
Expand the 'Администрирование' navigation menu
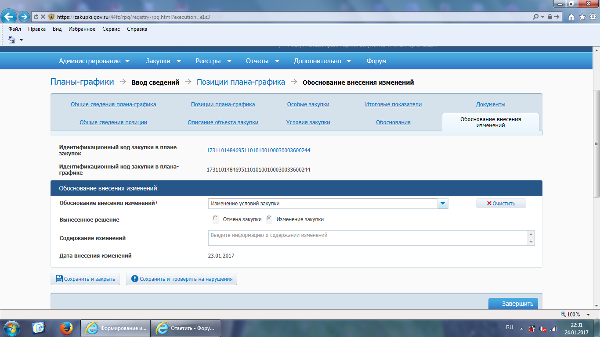coord(94,61)
